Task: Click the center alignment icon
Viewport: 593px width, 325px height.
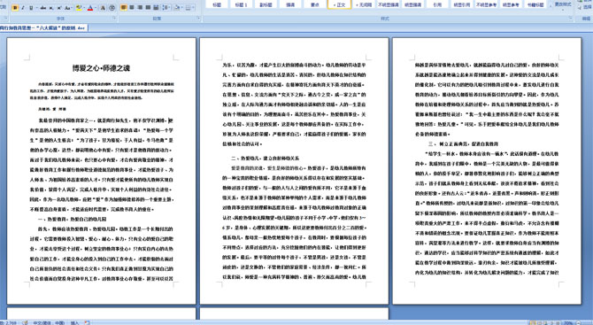Action: click(132, 8)
